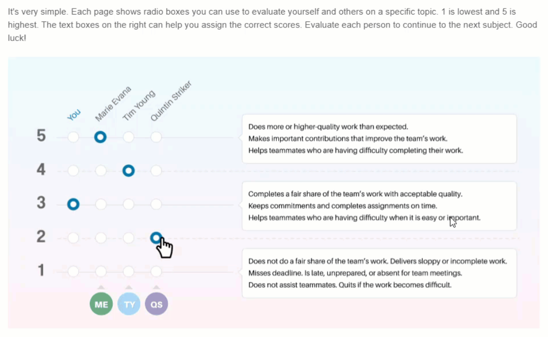This screenshot has height=337, width=548.
Task: Click the Marie Evana column name label
Action: [113, 103]
